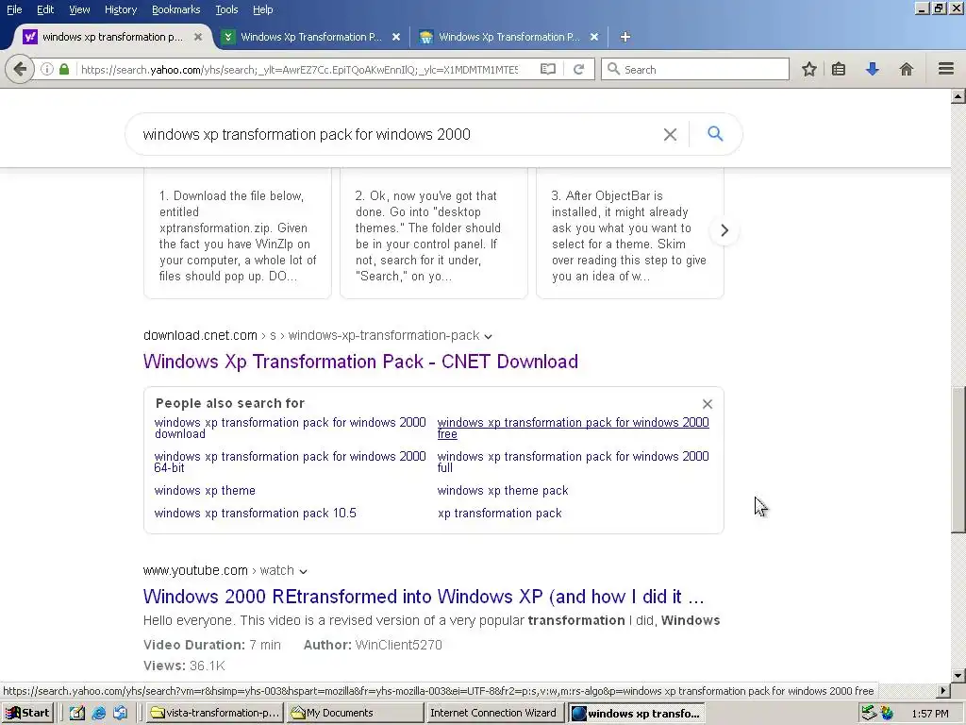Image resolution: width=966 pixels, height=725 pixels.
Task: Click the green padlock security icon
Action: pyautogui.click(x=64, y=69)
